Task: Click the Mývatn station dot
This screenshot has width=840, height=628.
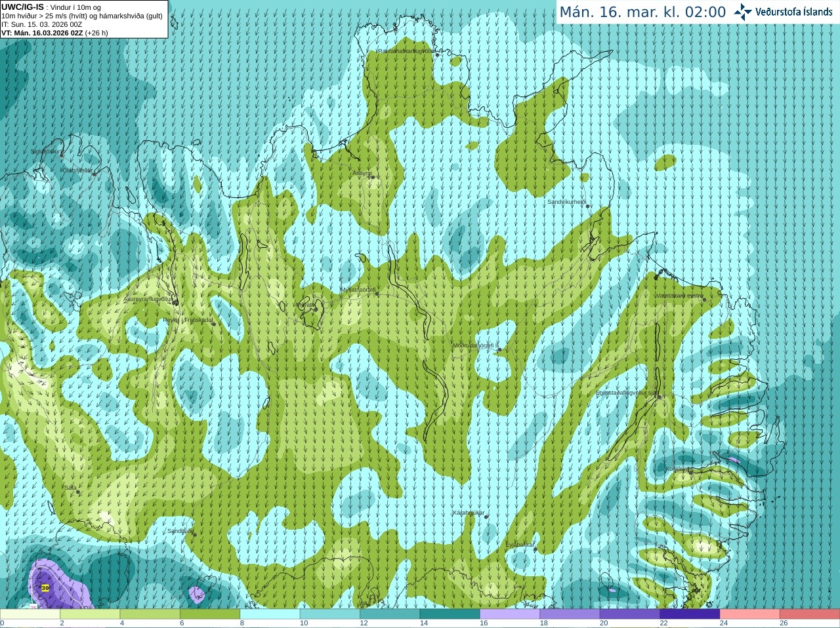Action: coord(316,309)
